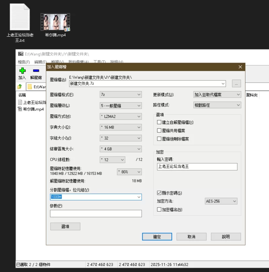Select 希尔薇.mp4 file icon in the file list
This screenshot has height=272, width=269.
click(x=20, y=109)
